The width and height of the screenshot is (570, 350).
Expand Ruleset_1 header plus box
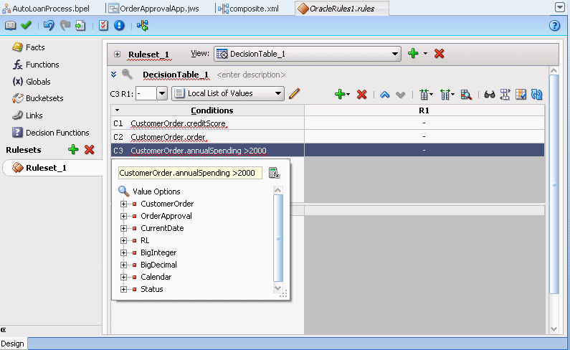point(117,55)
